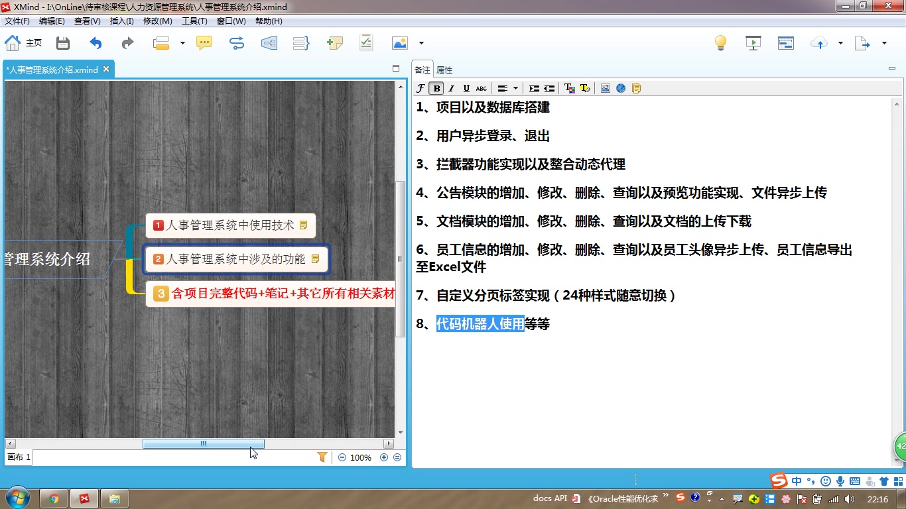Insert a relationship line between topics
Screen dimensions: 906x509
tap(237, 42)
